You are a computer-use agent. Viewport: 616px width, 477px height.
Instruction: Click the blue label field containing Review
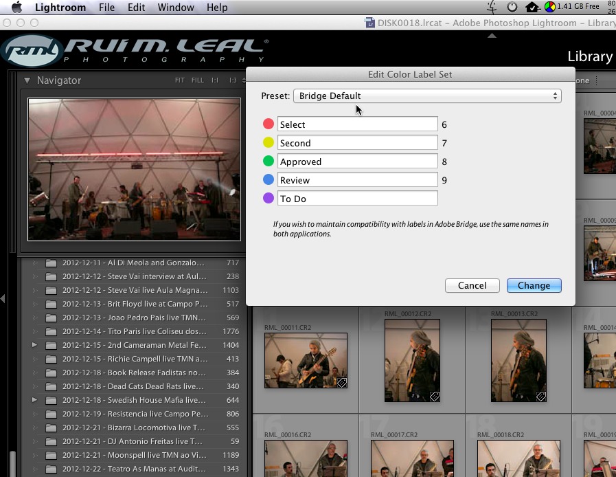358,179
